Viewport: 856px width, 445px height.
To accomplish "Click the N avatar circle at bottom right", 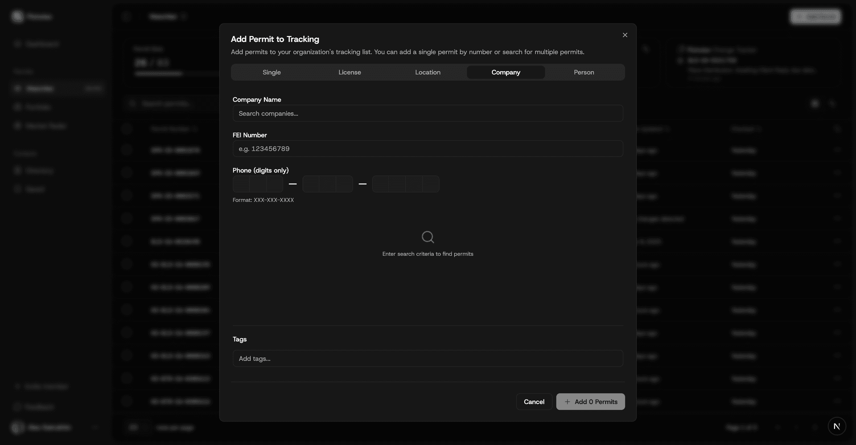I will tap(837, 426).
